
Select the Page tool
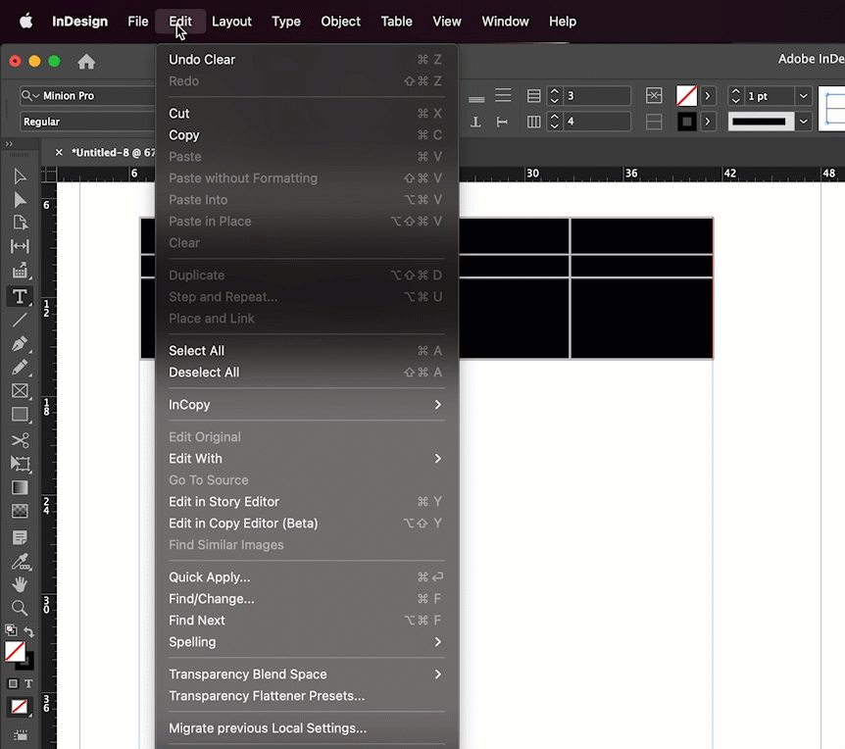pyautogui.click(x=20, y=224)
